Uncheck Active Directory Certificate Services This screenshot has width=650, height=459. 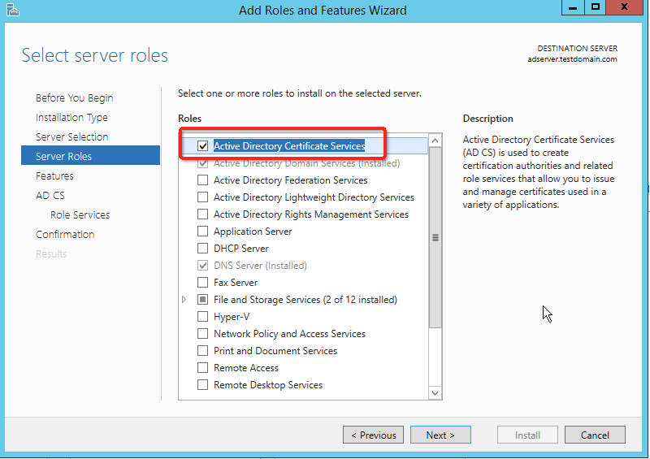click(203, 146)
